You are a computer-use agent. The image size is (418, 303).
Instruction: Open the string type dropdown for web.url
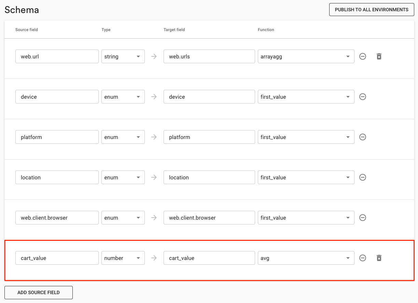[123, 56]
